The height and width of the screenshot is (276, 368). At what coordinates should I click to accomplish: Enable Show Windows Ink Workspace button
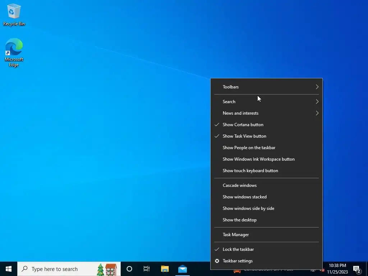point(266,159)
